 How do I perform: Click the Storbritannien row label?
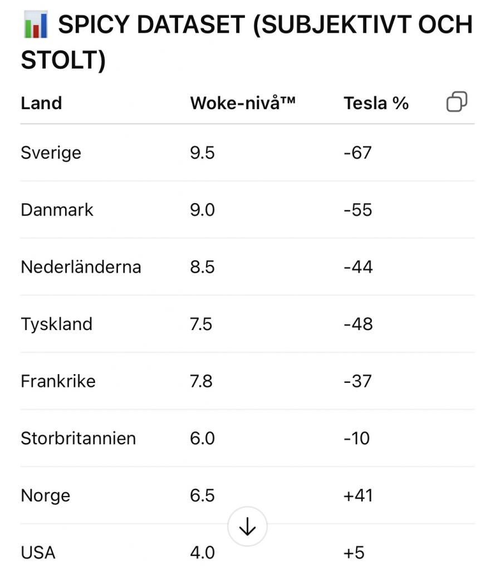pyautogui.click(x=78, y=439)
